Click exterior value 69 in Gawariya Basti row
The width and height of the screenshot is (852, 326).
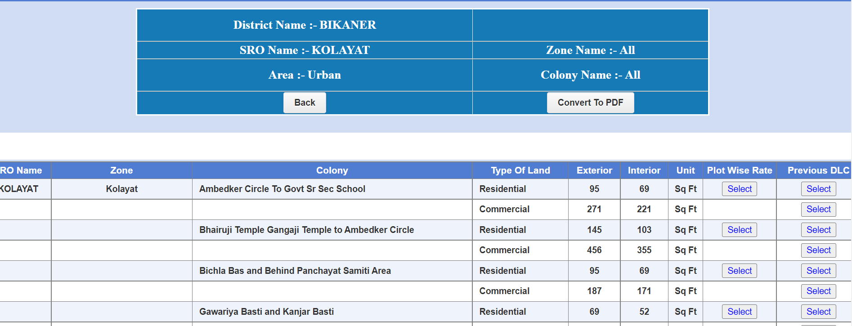pos(594,312)
